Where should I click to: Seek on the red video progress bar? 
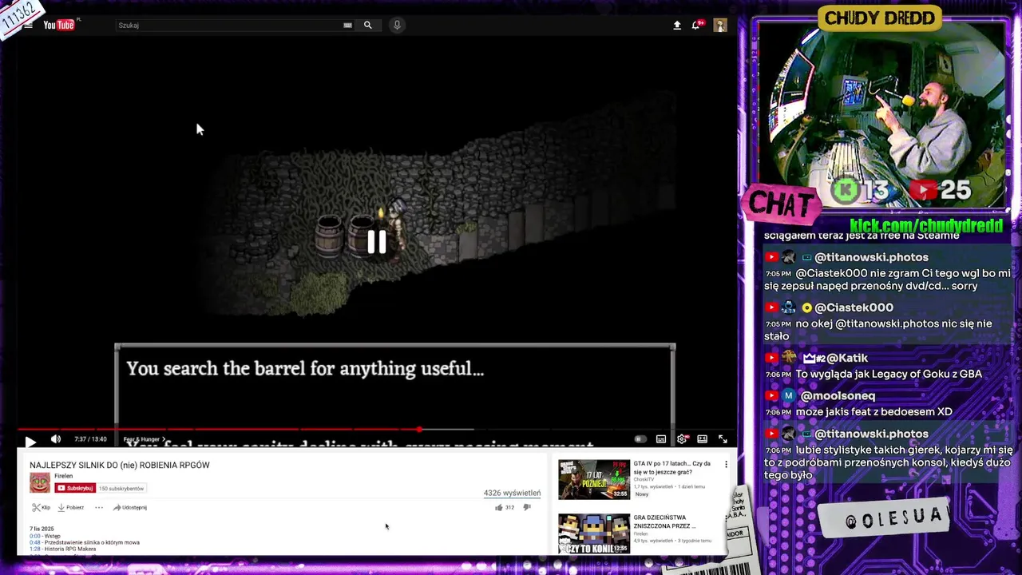[377, 430]
